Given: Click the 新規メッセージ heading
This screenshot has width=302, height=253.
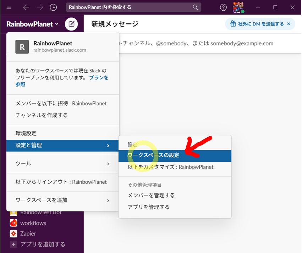Looking at the screenshot, I should pos(115,24).
